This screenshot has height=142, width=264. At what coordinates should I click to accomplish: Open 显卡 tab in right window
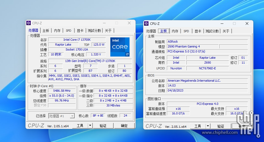(x=198, y=31)
